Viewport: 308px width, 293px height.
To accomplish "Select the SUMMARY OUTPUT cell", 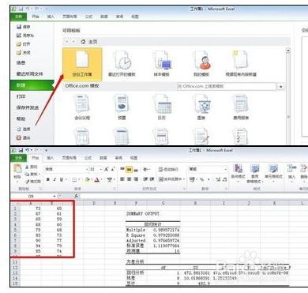I will 143,214.
